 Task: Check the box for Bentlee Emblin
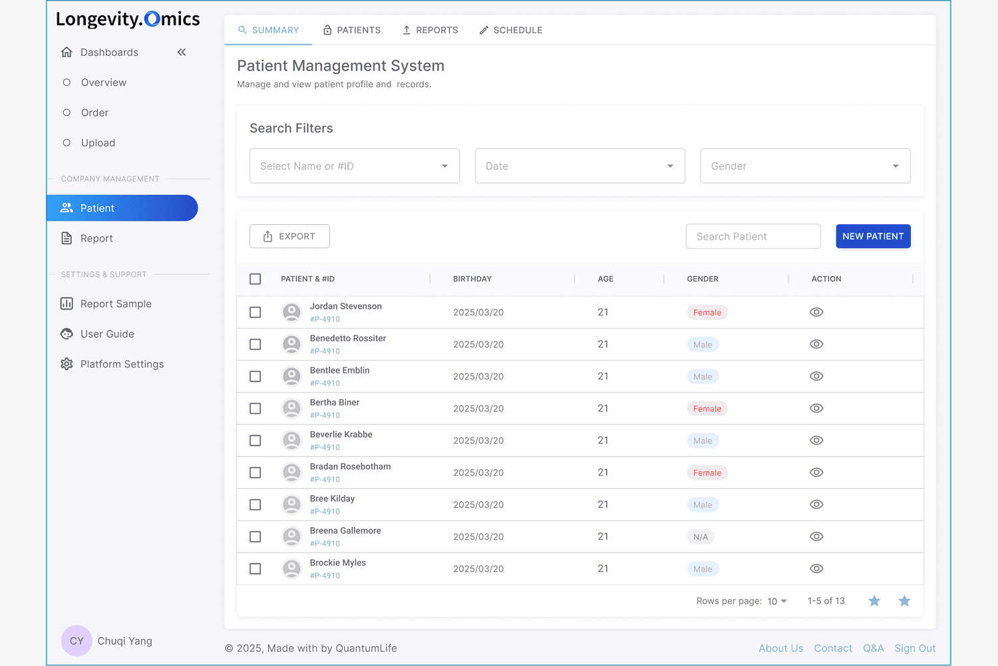[x=255, y=376]
